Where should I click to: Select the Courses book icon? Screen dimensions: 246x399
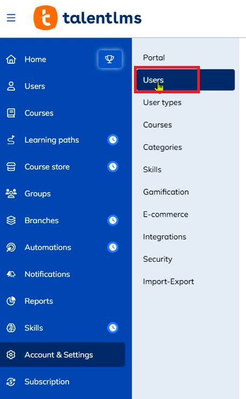(x=11, y=113)
